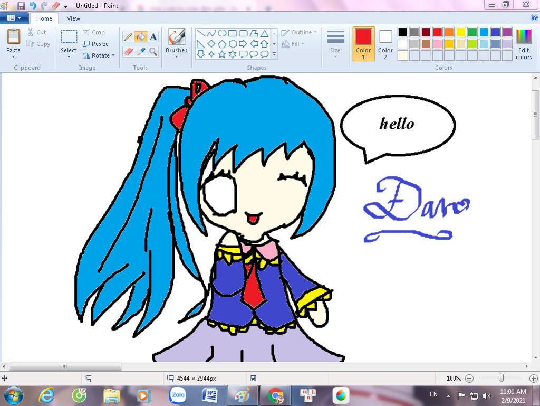This screenshot has height=406, width=540.
Task: Switch to the Home tab
Action: pos(44,18)
